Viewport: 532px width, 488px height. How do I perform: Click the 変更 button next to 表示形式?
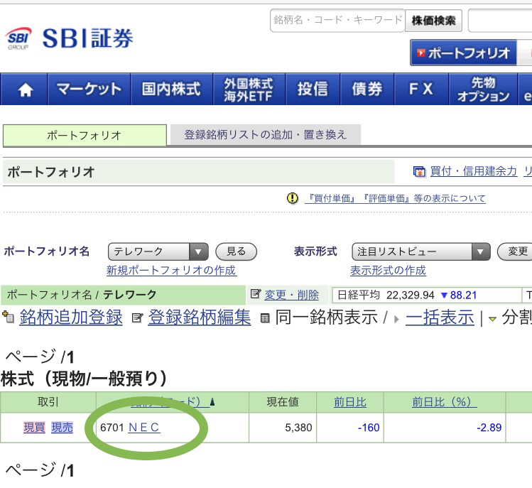point(516,251)
